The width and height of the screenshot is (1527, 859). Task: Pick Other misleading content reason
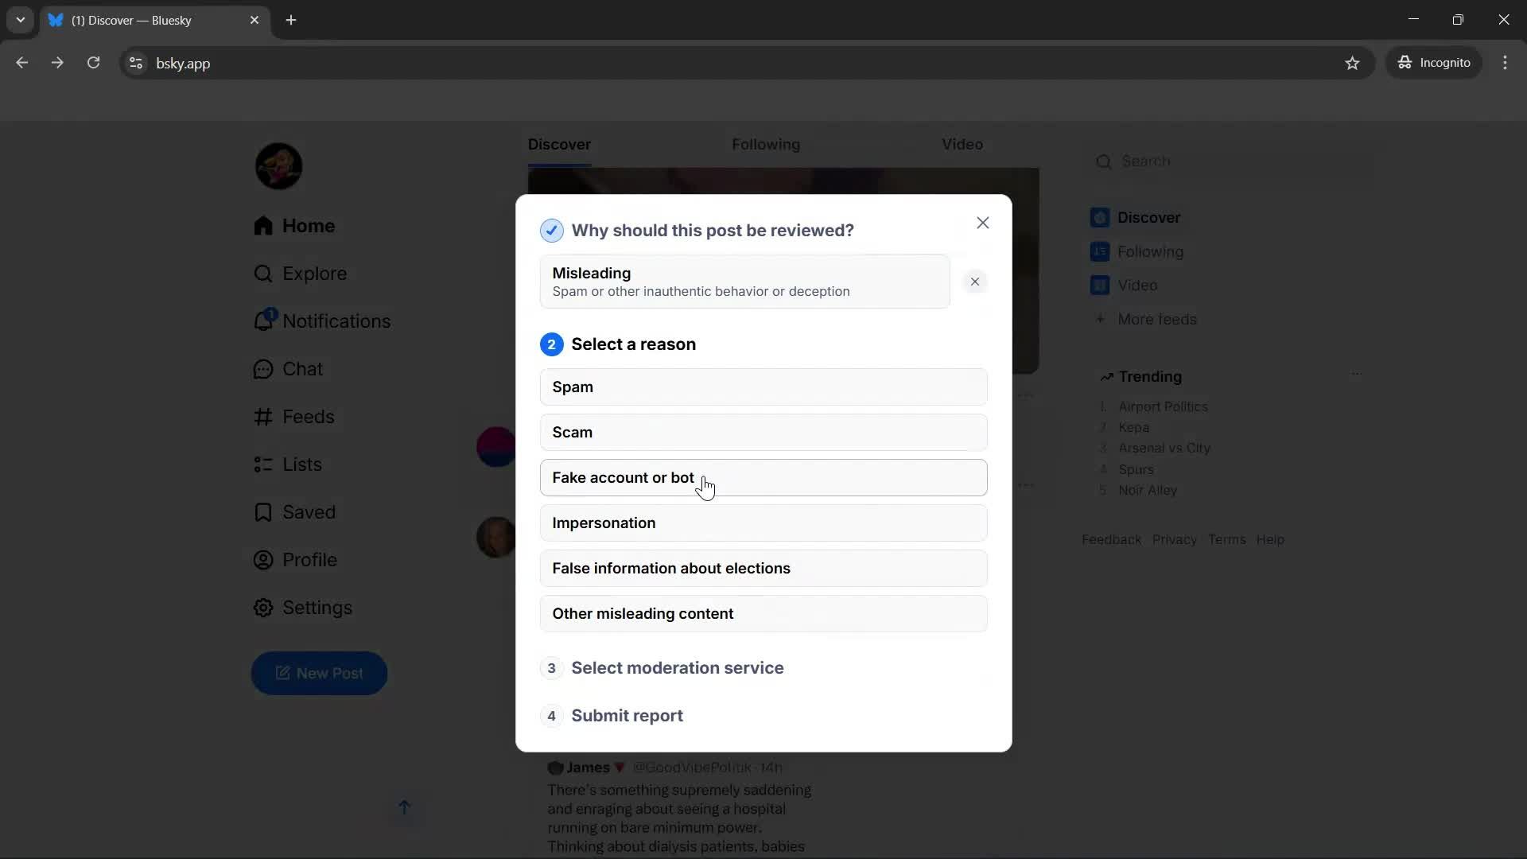click(763, 613)
